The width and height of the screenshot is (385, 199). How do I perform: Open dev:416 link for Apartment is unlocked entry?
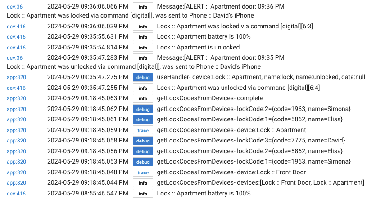coord(16,48)
